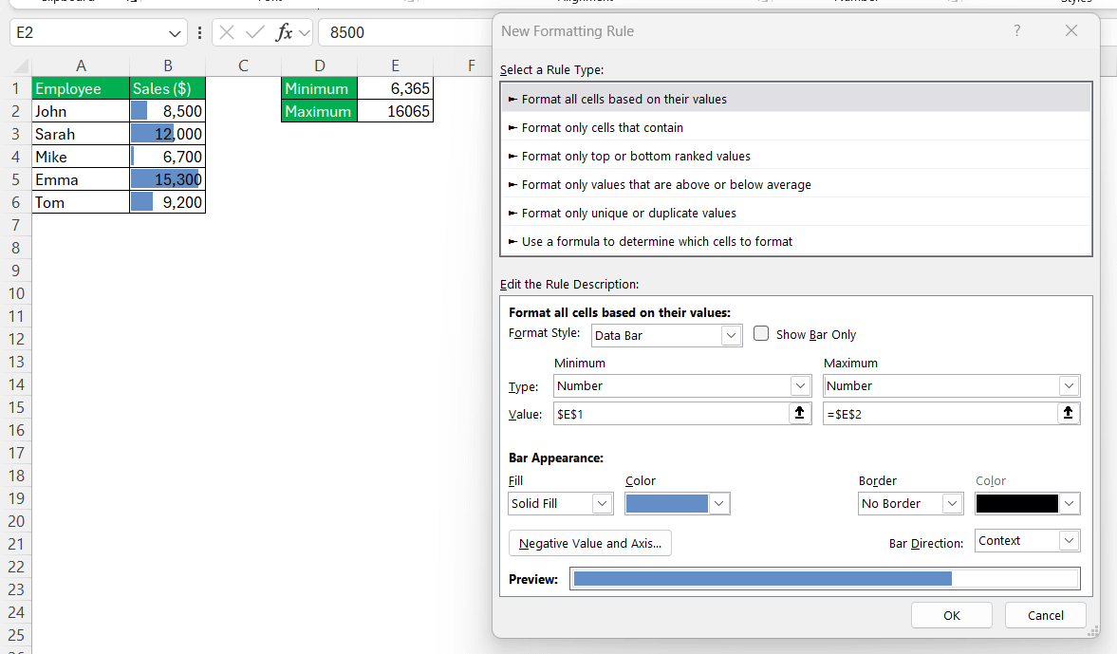Open the Bar Direction Context dropdown
The height and width of the screenshot is (654, 1117).
click(x=1069, y=540)
